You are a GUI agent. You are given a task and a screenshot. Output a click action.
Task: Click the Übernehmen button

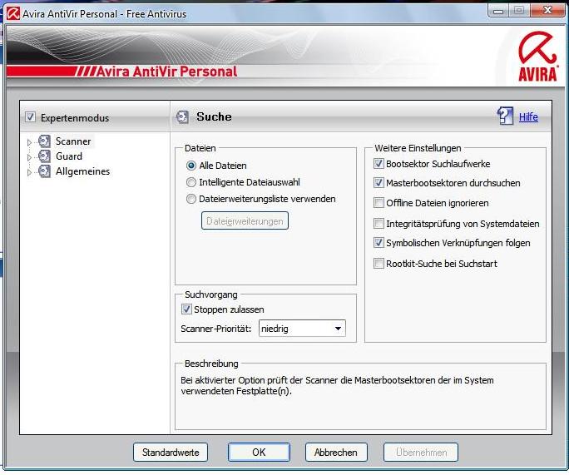pyautogui.click(x=421, y=453)
